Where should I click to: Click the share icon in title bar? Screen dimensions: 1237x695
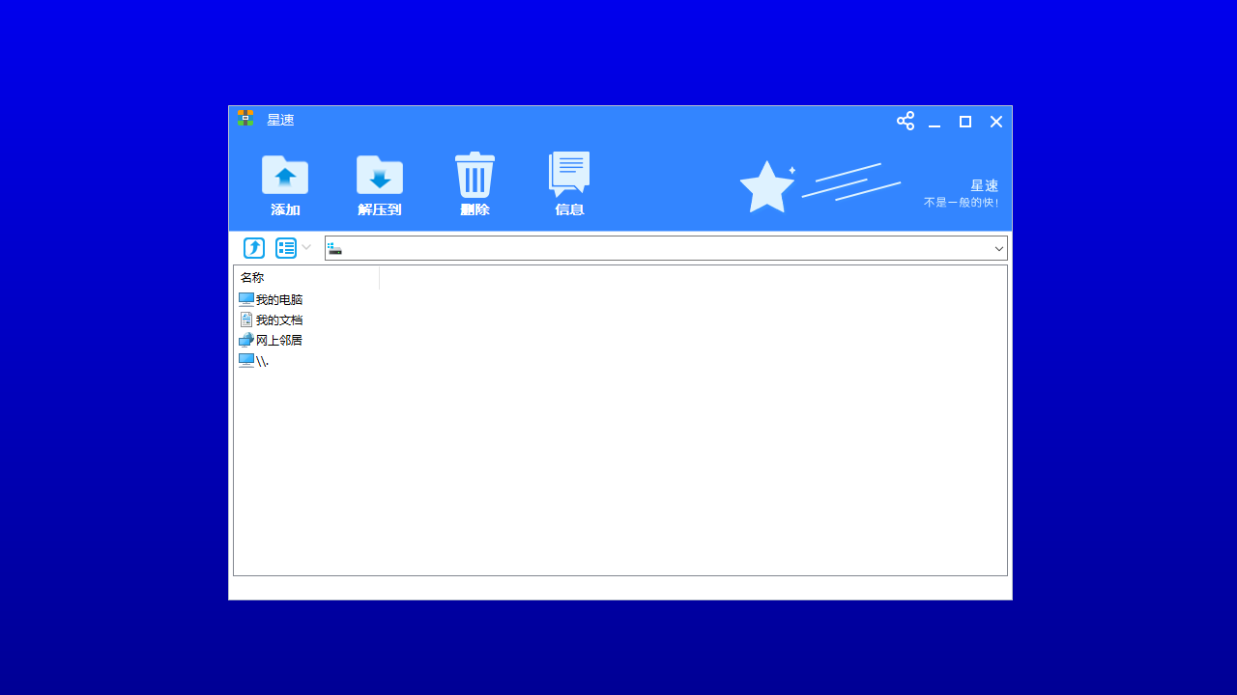click(906, 121)
